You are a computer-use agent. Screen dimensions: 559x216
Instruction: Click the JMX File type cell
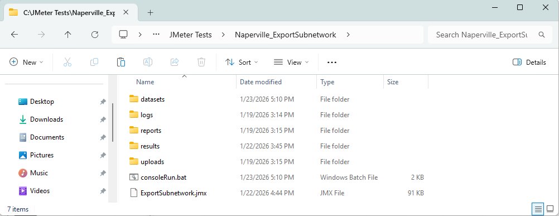[332, 193]
